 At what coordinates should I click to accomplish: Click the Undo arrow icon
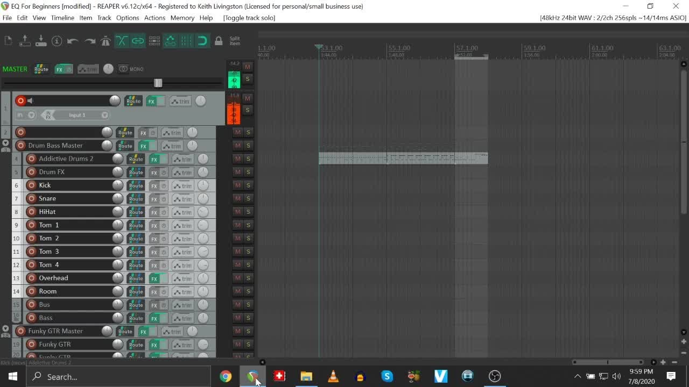click(x=73, y=41)
